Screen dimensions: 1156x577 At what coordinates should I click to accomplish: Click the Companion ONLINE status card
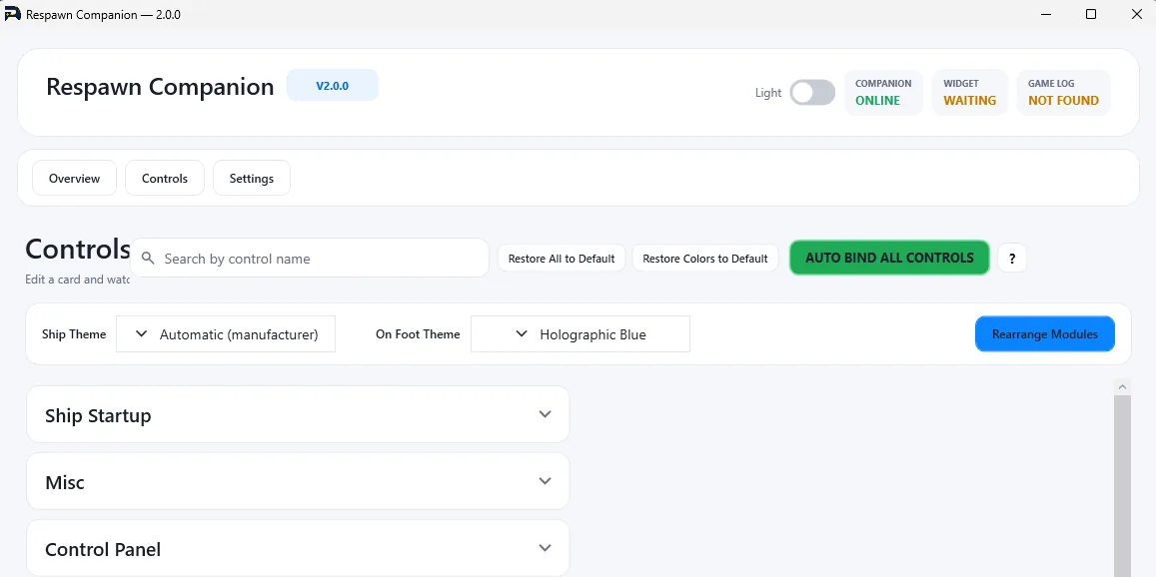pos(883,93)
